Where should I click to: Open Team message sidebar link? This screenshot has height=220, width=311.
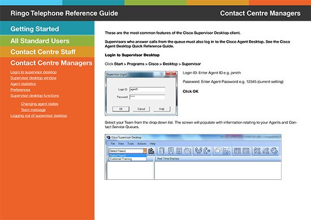[x=33, y=110]
